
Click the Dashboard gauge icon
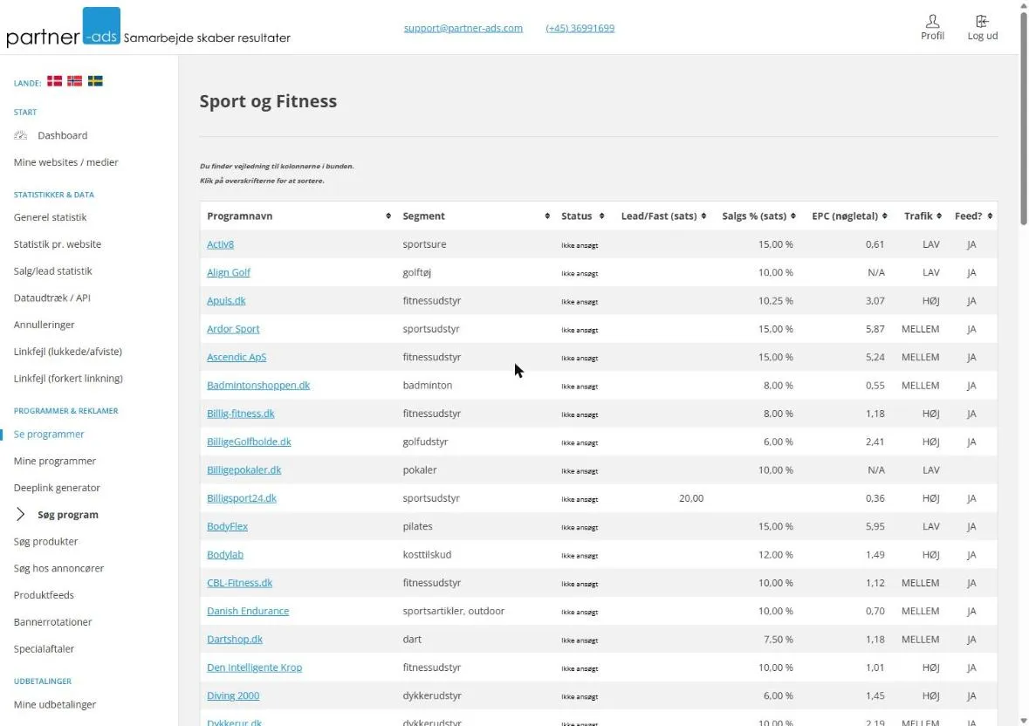(21, 135)
